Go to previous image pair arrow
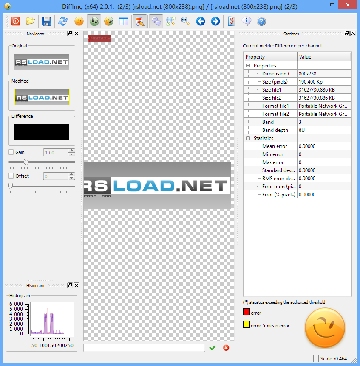Screen dimensions: 360x366 [x=201, y=21]
